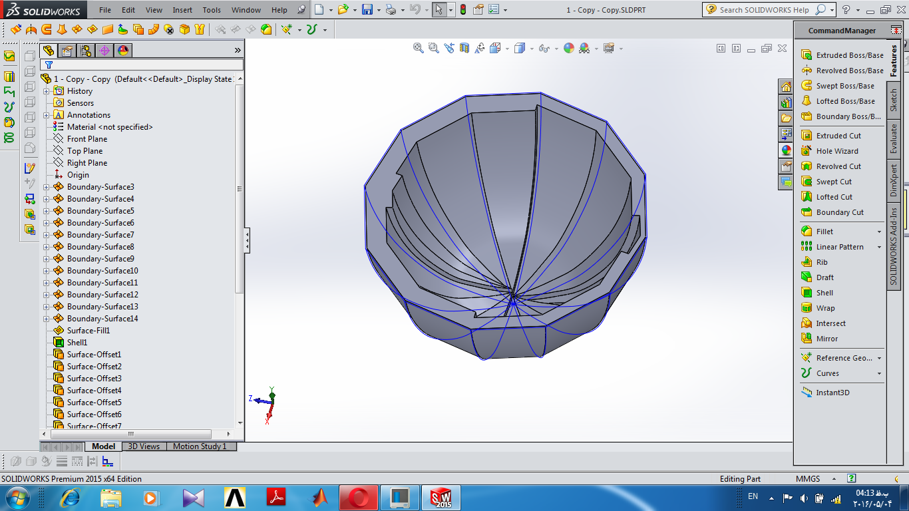Viewport: 909px width, 511px height.
Task: Toggle the Instant3D mode
Action: pos(832,393)
